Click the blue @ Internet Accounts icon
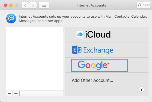Screen dimensions: 152x102 tap(11, 18)
